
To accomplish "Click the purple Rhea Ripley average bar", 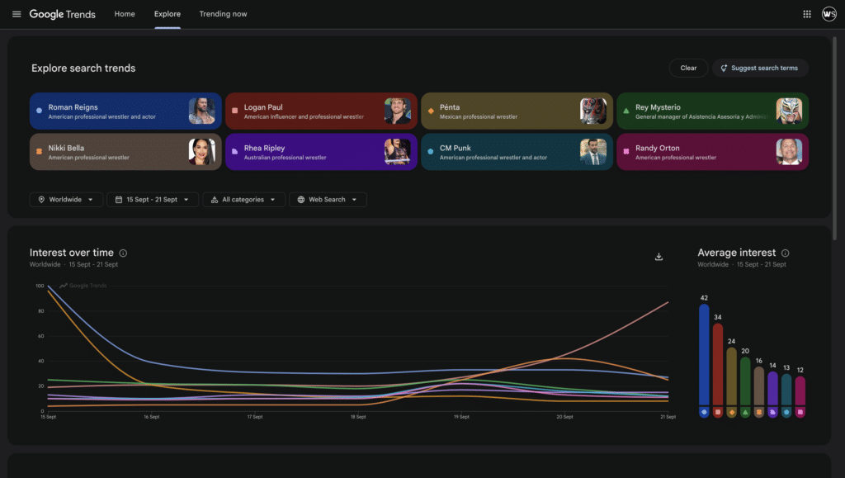I will point(772,388).
